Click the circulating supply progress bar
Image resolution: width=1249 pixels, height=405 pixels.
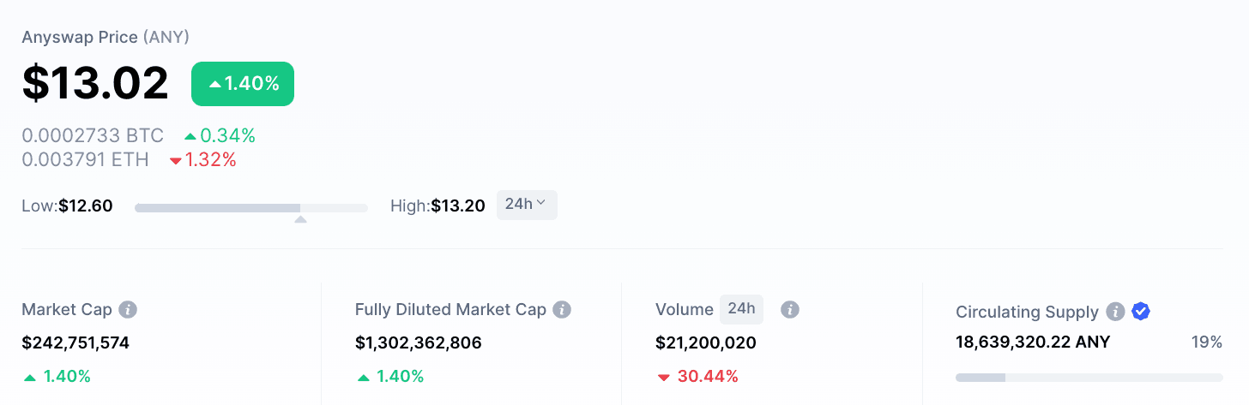pos(1089,377)
